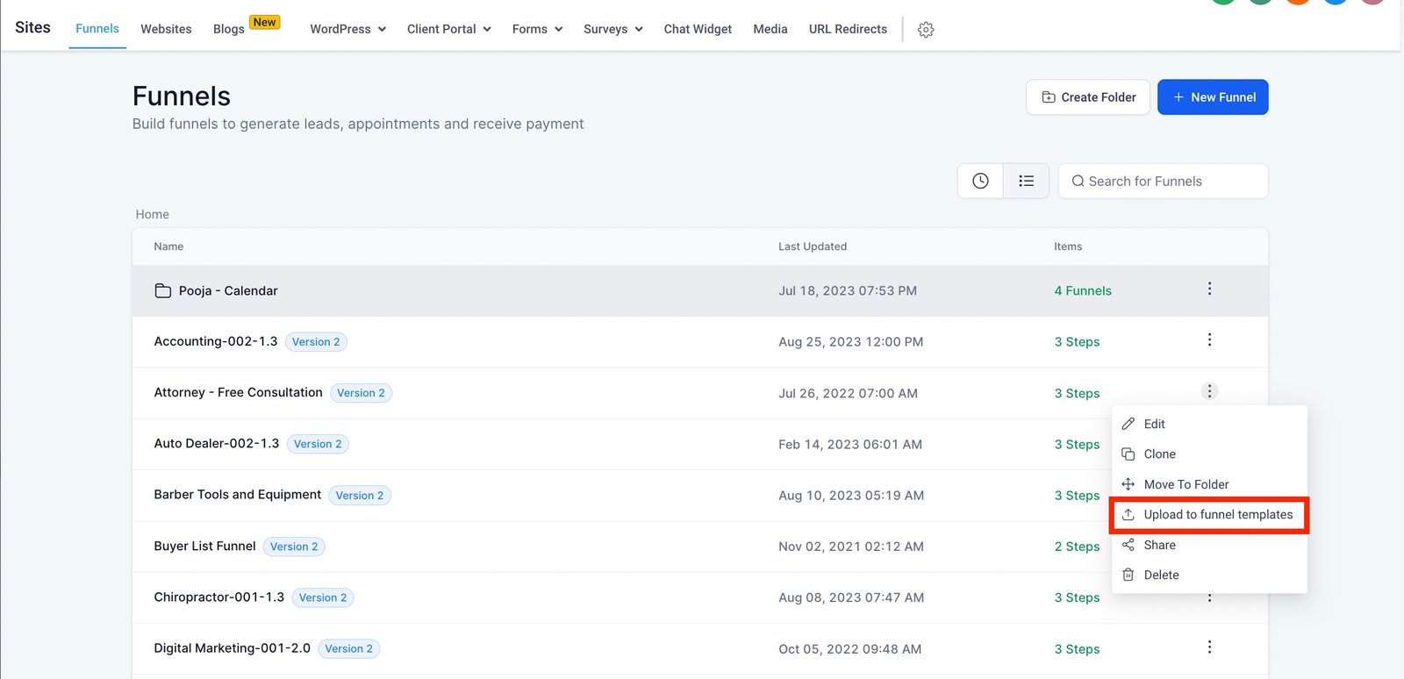The width and height of the screenshot is (1404, 679).
Task: Click Delete in the context menu
Action: click(x=1161, y=575)
